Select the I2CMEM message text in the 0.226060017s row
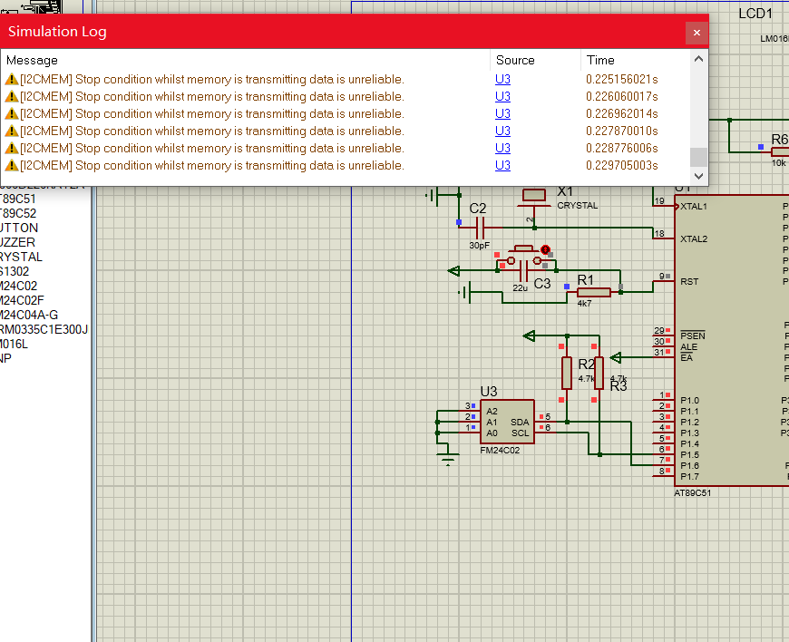This screenshot has height=642, width=789. pos(212,97)
